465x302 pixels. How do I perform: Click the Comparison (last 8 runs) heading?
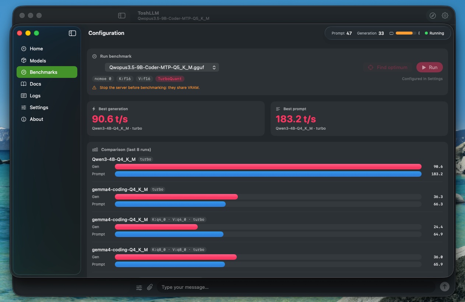pos(126,150)
